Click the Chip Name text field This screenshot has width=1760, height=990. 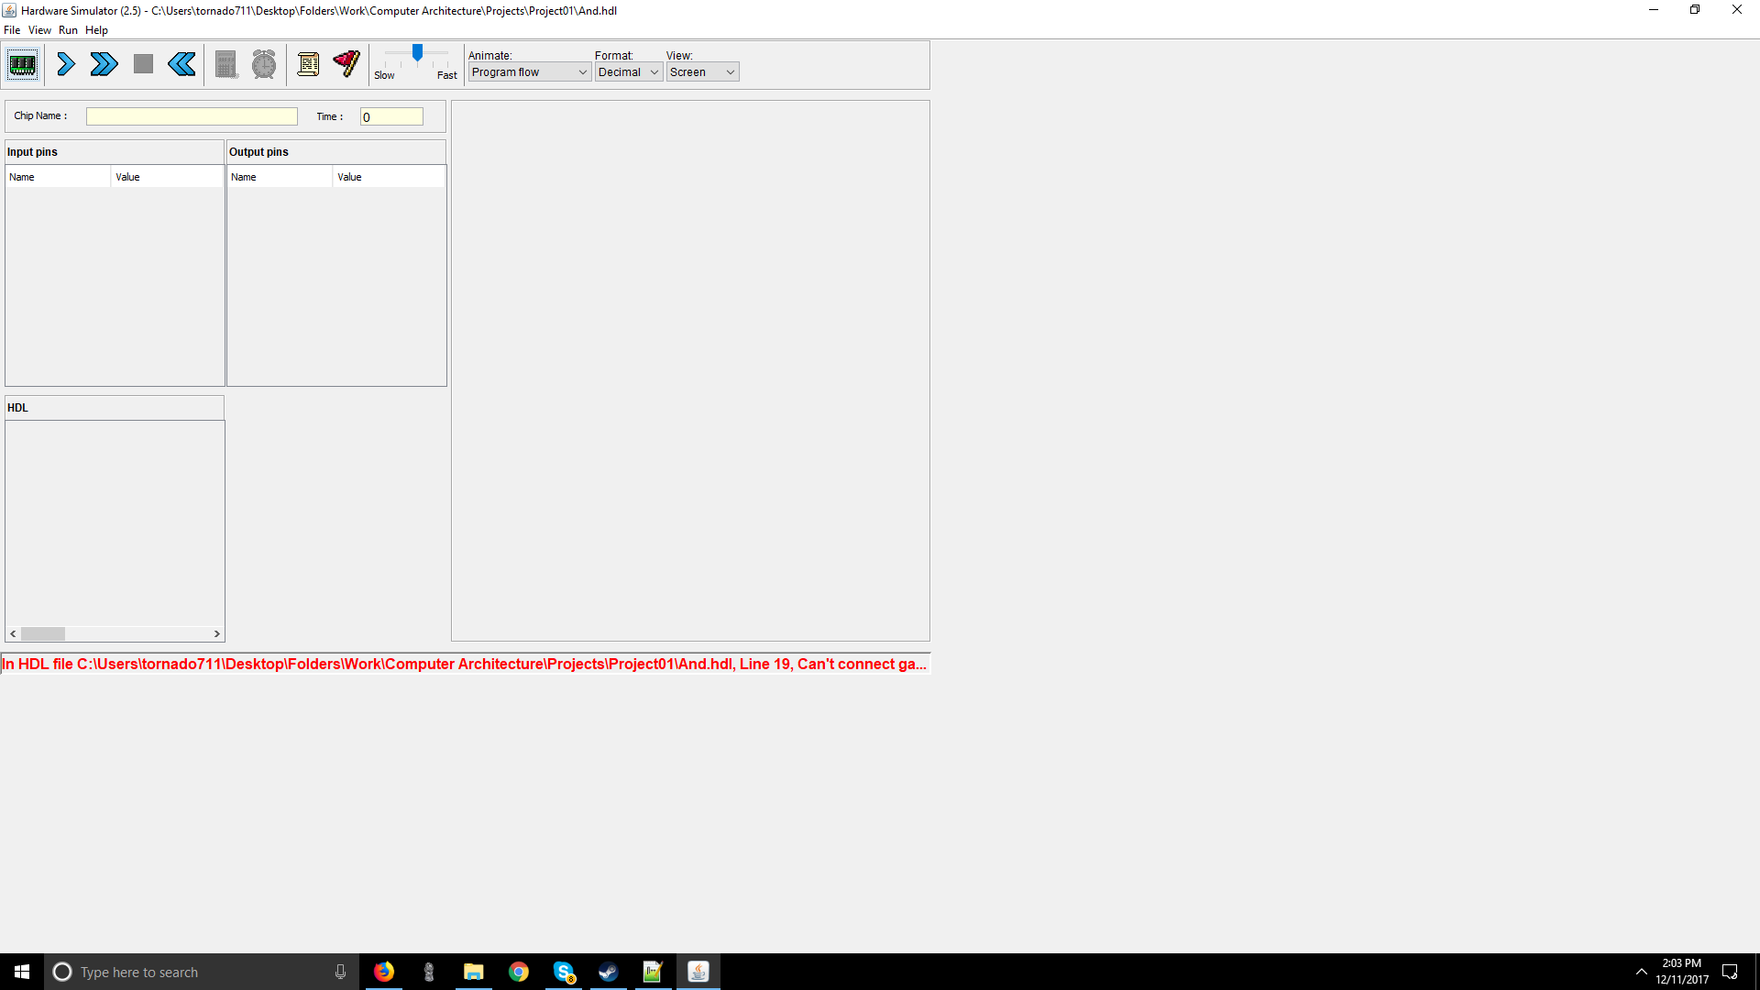pyautogui.click(x=192, y=116)
